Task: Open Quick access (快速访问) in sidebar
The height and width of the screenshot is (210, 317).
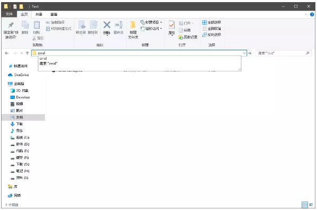Action: tap(18, 66)
